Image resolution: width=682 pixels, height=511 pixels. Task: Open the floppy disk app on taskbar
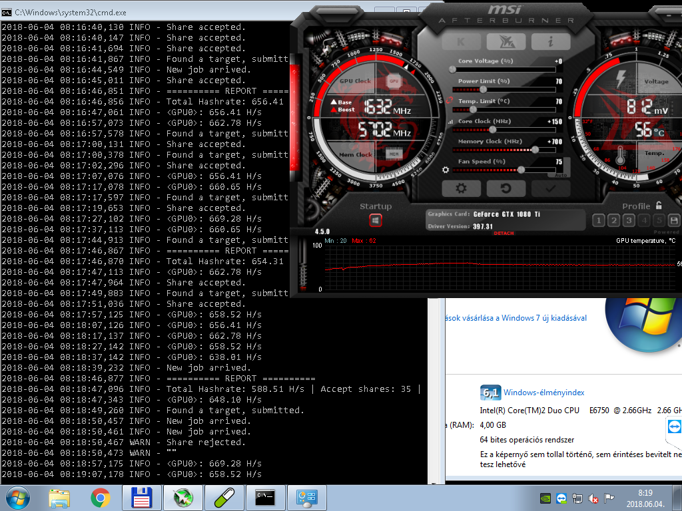(141, 498)
